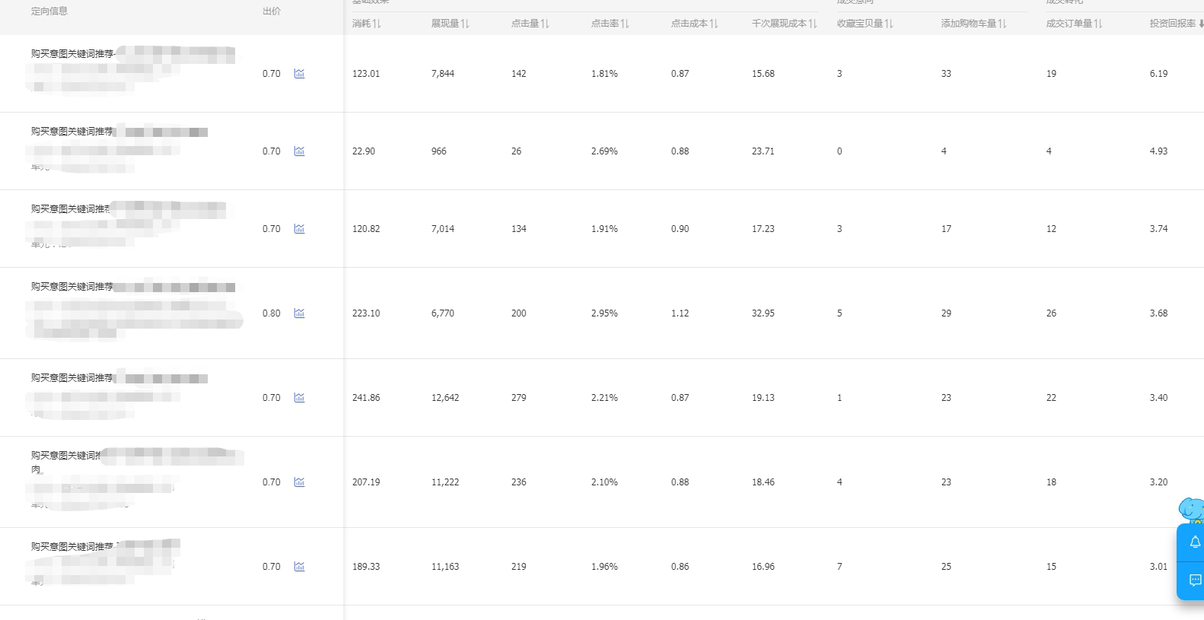Sort by 点击成本 header
1204x620 pixels.
(695, 24)
